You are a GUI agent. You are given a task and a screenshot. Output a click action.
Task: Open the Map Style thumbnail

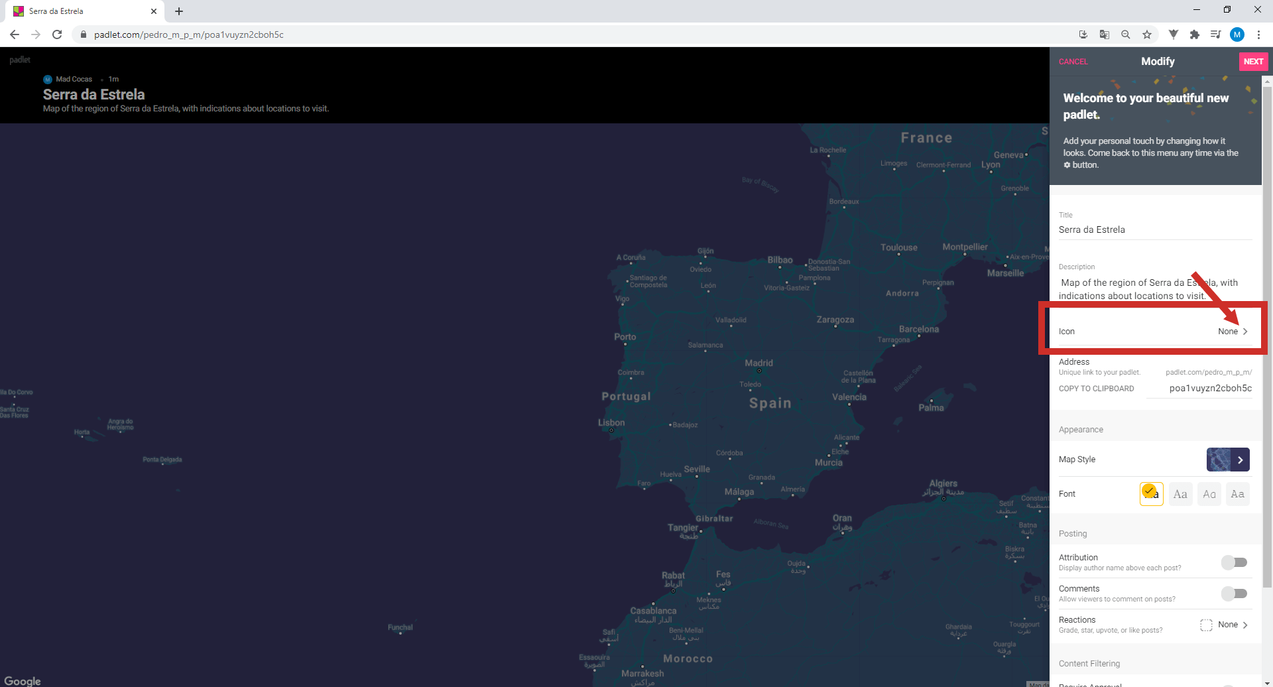coord(1219,460)
